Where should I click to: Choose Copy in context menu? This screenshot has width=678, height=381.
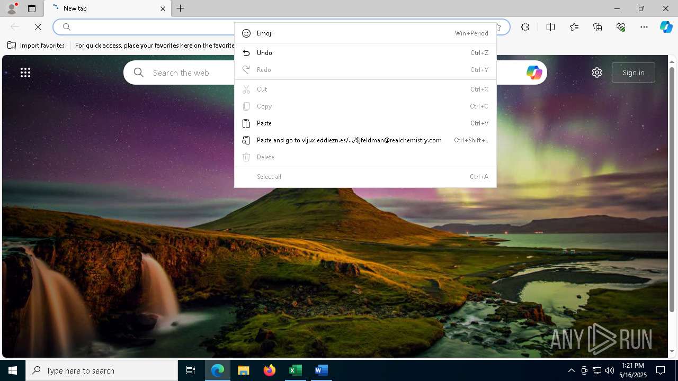pos(365,106)
